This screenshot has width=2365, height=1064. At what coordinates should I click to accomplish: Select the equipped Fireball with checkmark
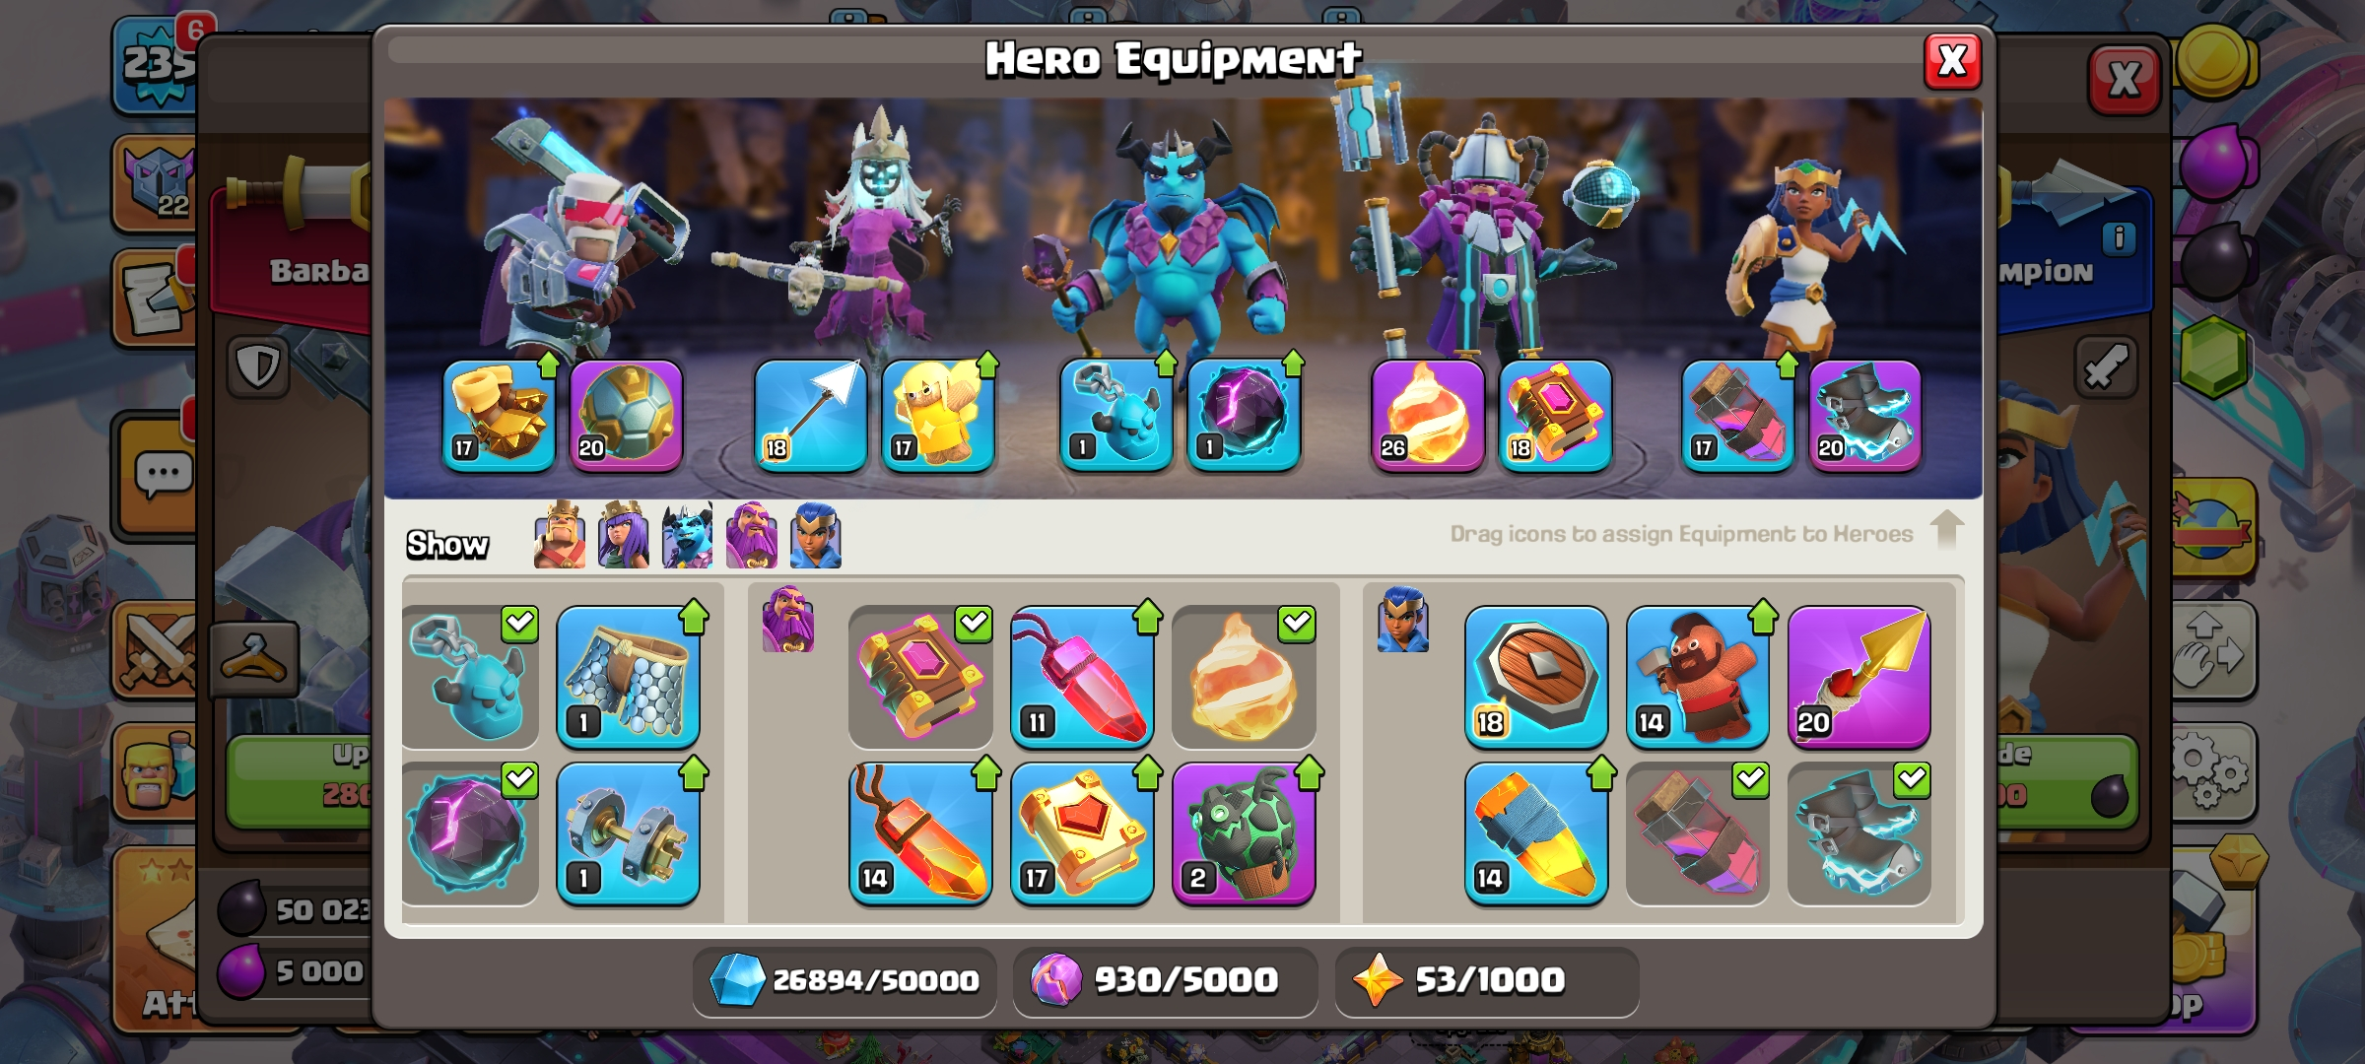click(x=1244, y=677)
